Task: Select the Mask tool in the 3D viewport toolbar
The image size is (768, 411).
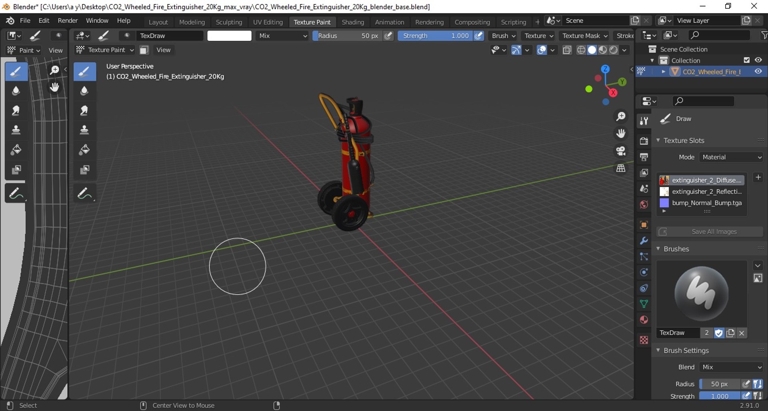Action: tap(85, 170)
